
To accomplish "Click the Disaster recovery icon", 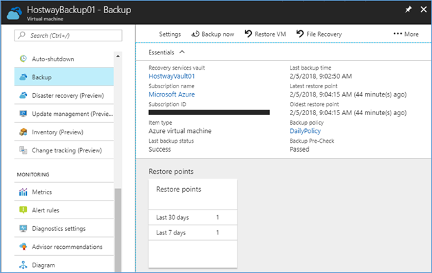I will [x=23, y=96].
